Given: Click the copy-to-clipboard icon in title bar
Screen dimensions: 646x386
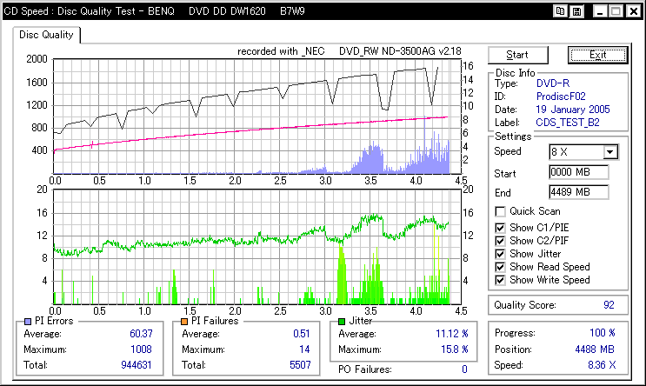Looking at the screenshot, I should [x=560, y=11].
